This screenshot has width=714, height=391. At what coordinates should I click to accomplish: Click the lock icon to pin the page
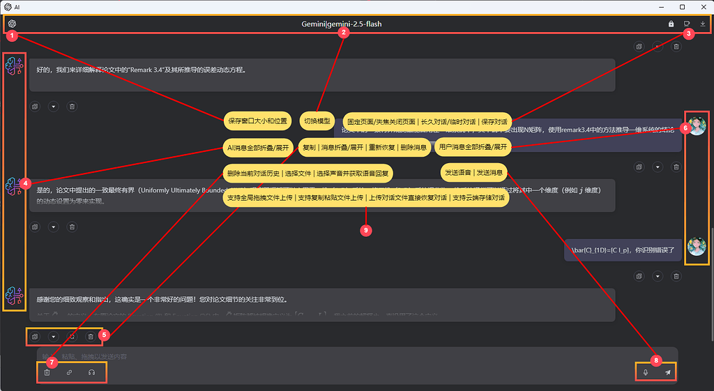tap(671, 24)
